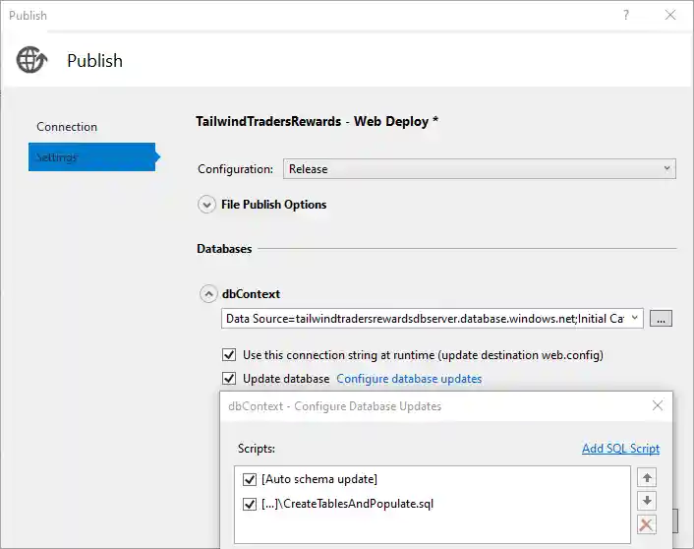Open the Connection tab
The height and width of the screenshot is (549, 694).
[x=67, y=127]
